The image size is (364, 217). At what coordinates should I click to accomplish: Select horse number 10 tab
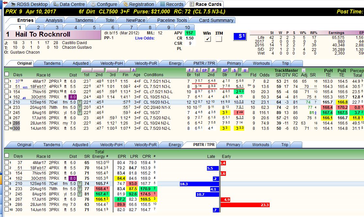187,27
